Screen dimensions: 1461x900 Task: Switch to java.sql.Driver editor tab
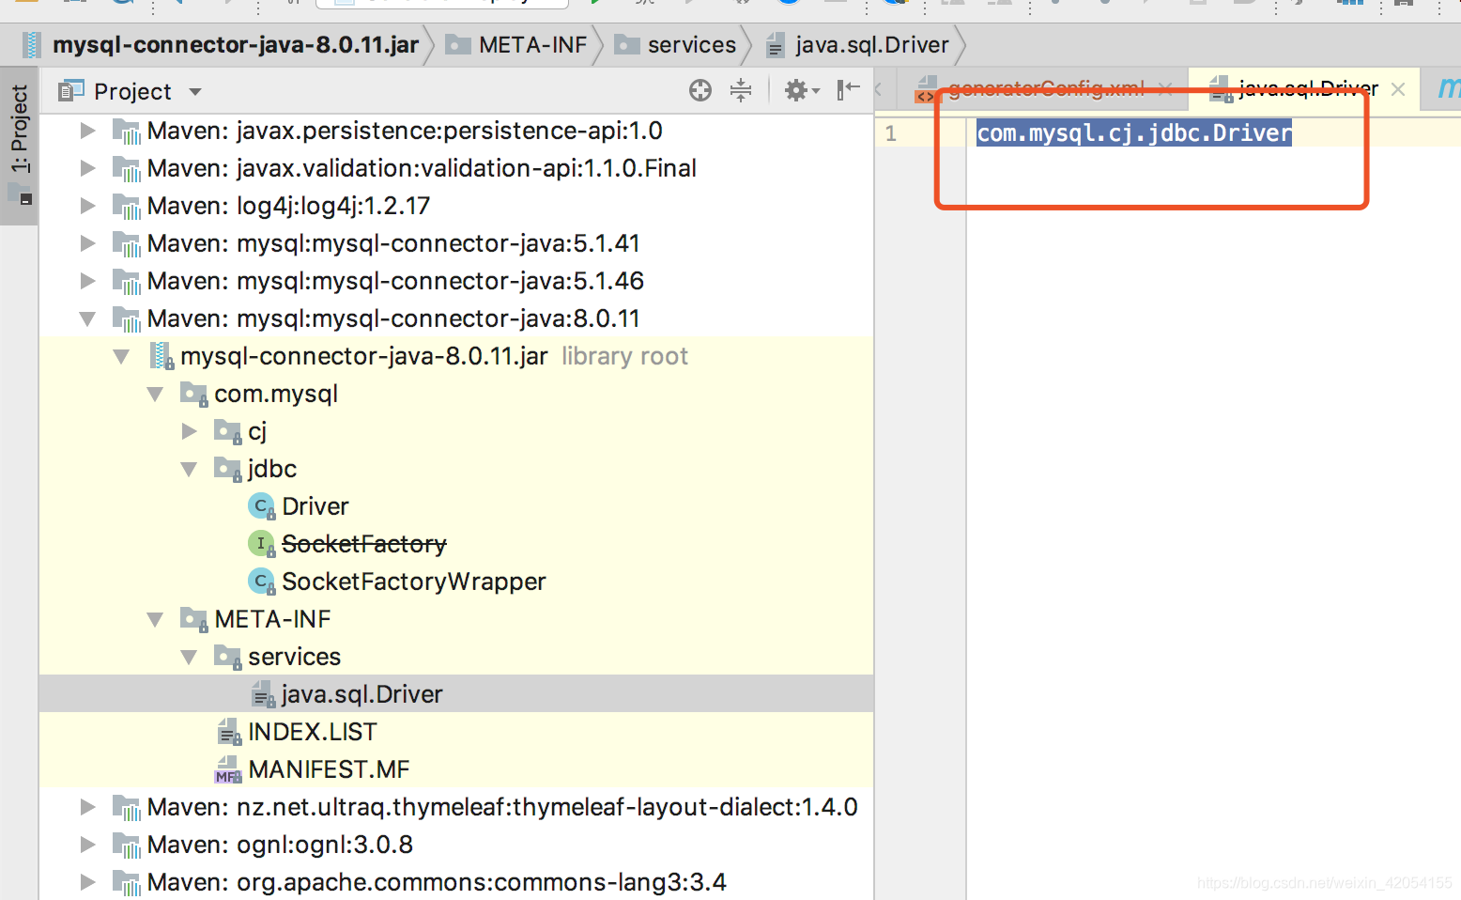coord(1308,89)
